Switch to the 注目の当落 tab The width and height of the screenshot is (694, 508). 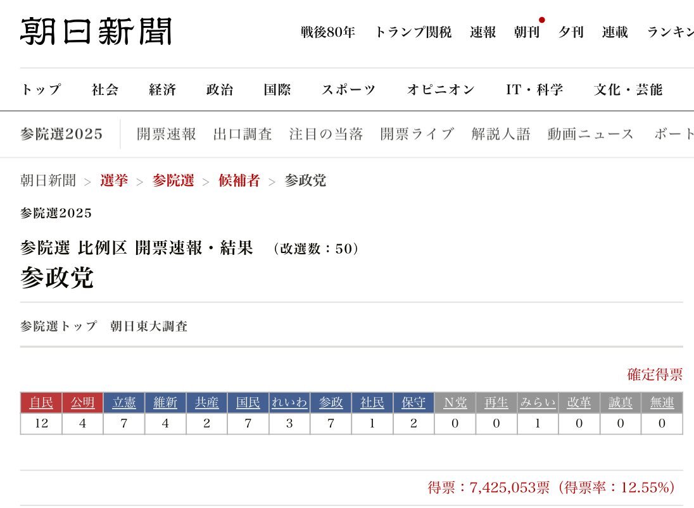[326, 134]
